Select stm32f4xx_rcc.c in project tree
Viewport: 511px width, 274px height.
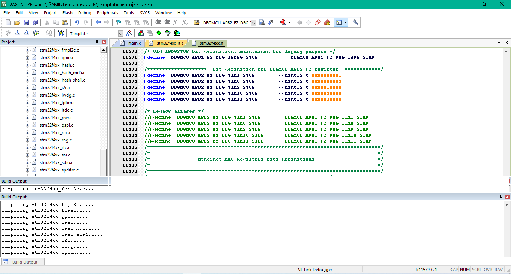click(55, 133)
